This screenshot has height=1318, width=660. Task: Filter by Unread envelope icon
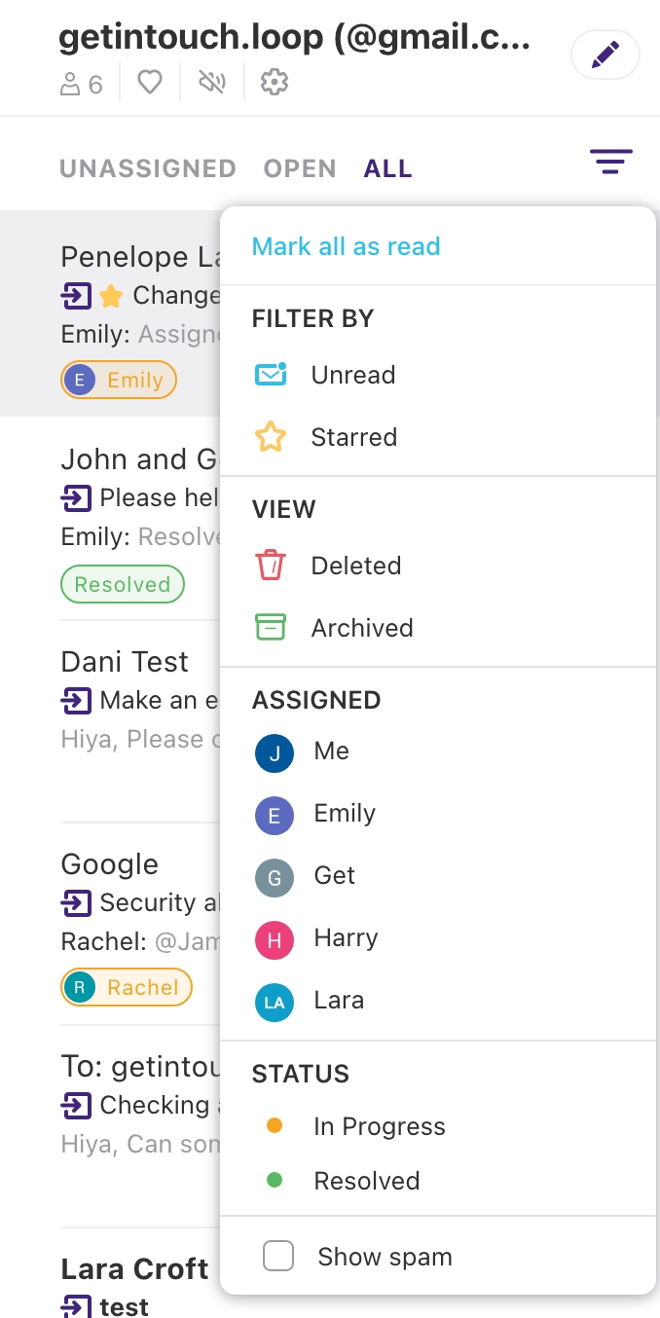[x=271, y=375]
